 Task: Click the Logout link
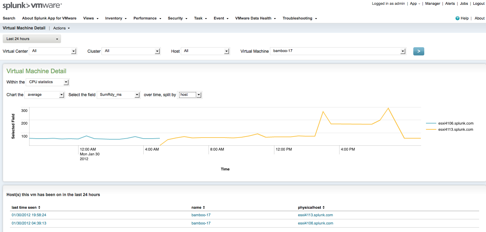(479, 3)
